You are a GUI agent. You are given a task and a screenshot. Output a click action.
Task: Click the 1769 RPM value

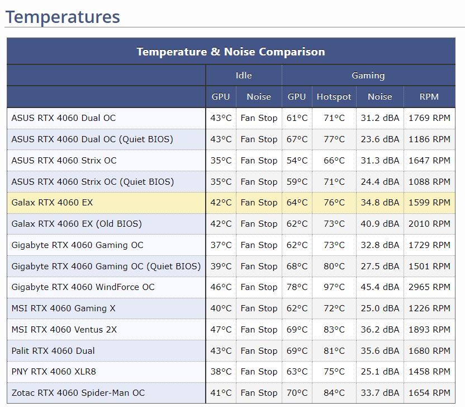coord(429,118)
